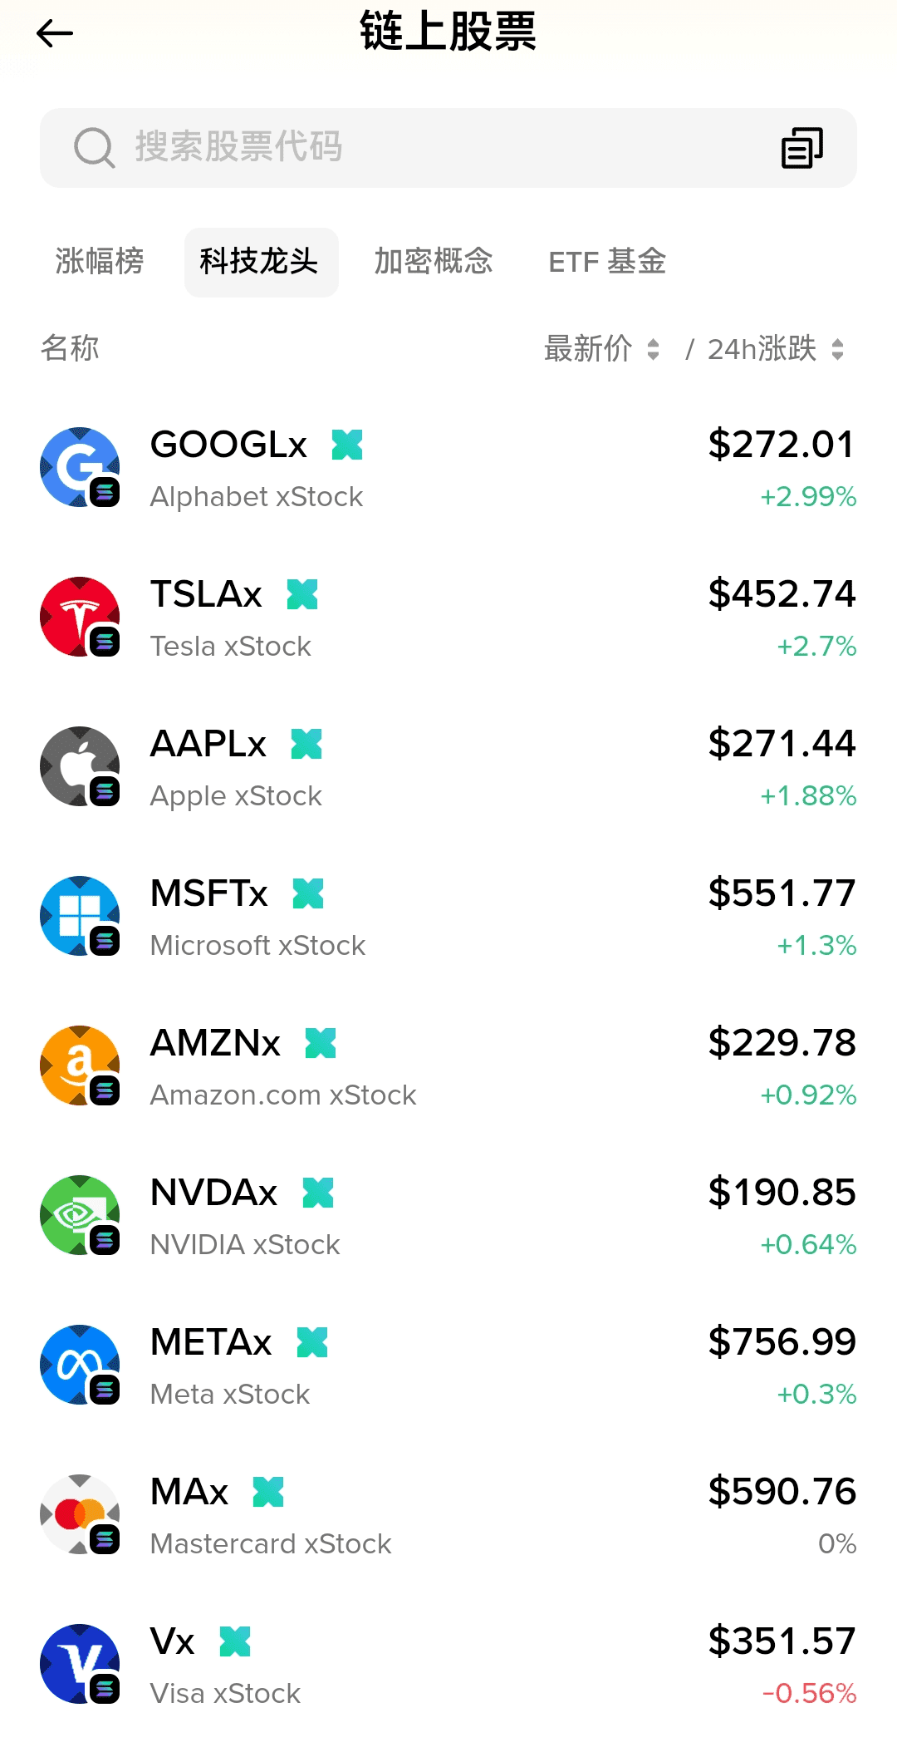This screenshot has height=1747, width=897.
Task: Tap the TSLAx price $452.74
Action: coord(781,594)
